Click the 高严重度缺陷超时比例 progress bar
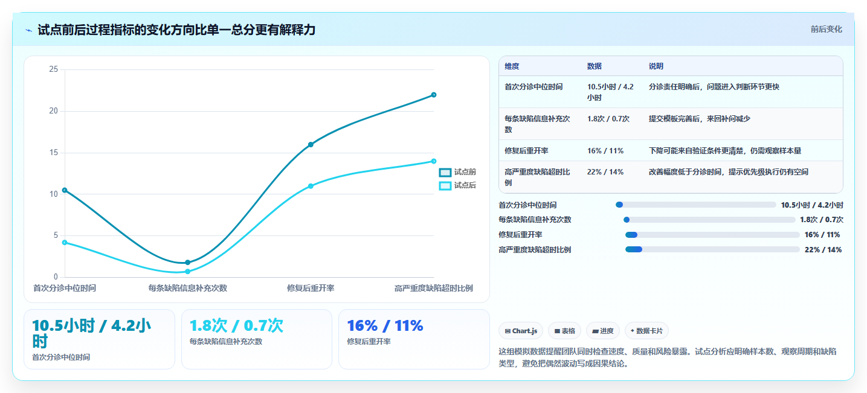 click(712, 249)
